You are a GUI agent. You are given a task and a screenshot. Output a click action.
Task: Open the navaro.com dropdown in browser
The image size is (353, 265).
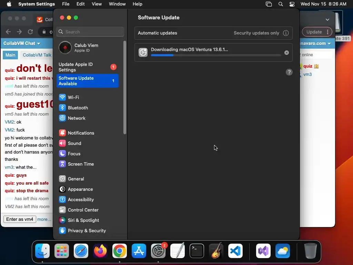[x=316, y=43]
